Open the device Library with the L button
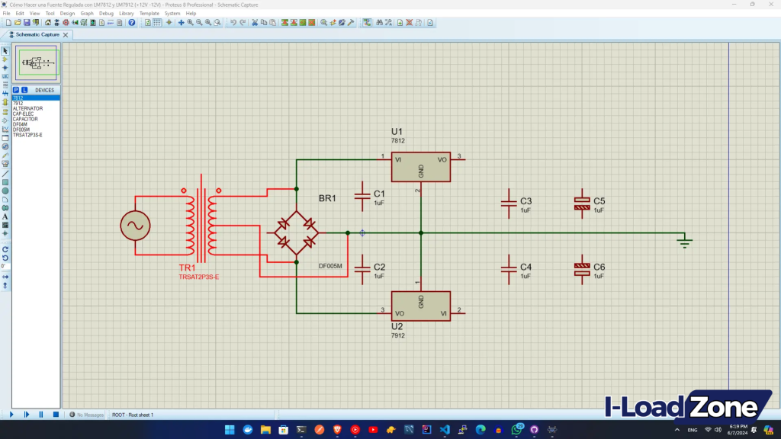The image size is (781, 439). [x=25, y=90]
